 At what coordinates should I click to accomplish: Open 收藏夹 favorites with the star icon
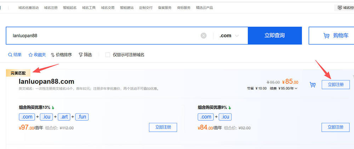[30, 55]
